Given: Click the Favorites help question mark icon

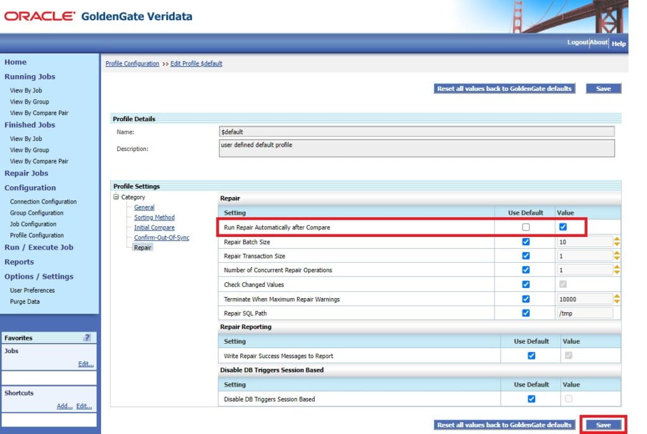Looking at the screenshot, I should tap(87, 337).
